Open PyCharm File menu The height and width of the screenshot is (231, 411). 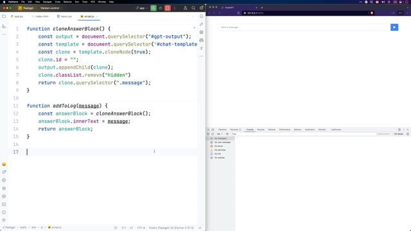pyautogui.click(x=23, y=2)
